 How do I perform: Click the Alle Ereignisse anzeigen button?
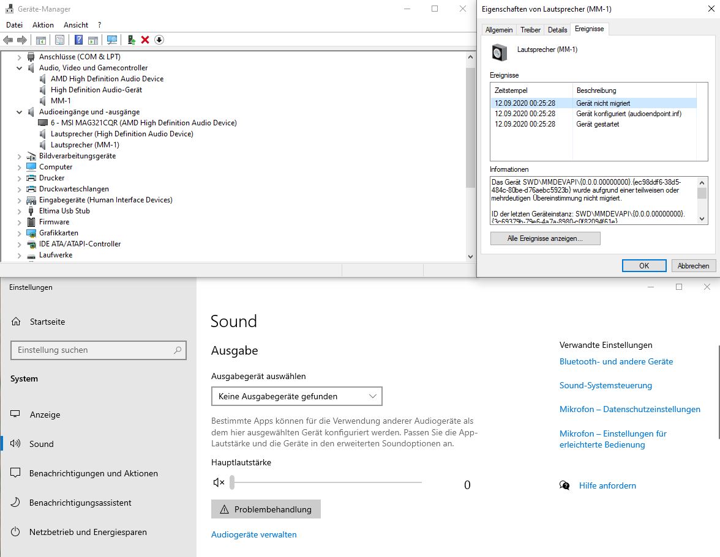click(545, 238)
